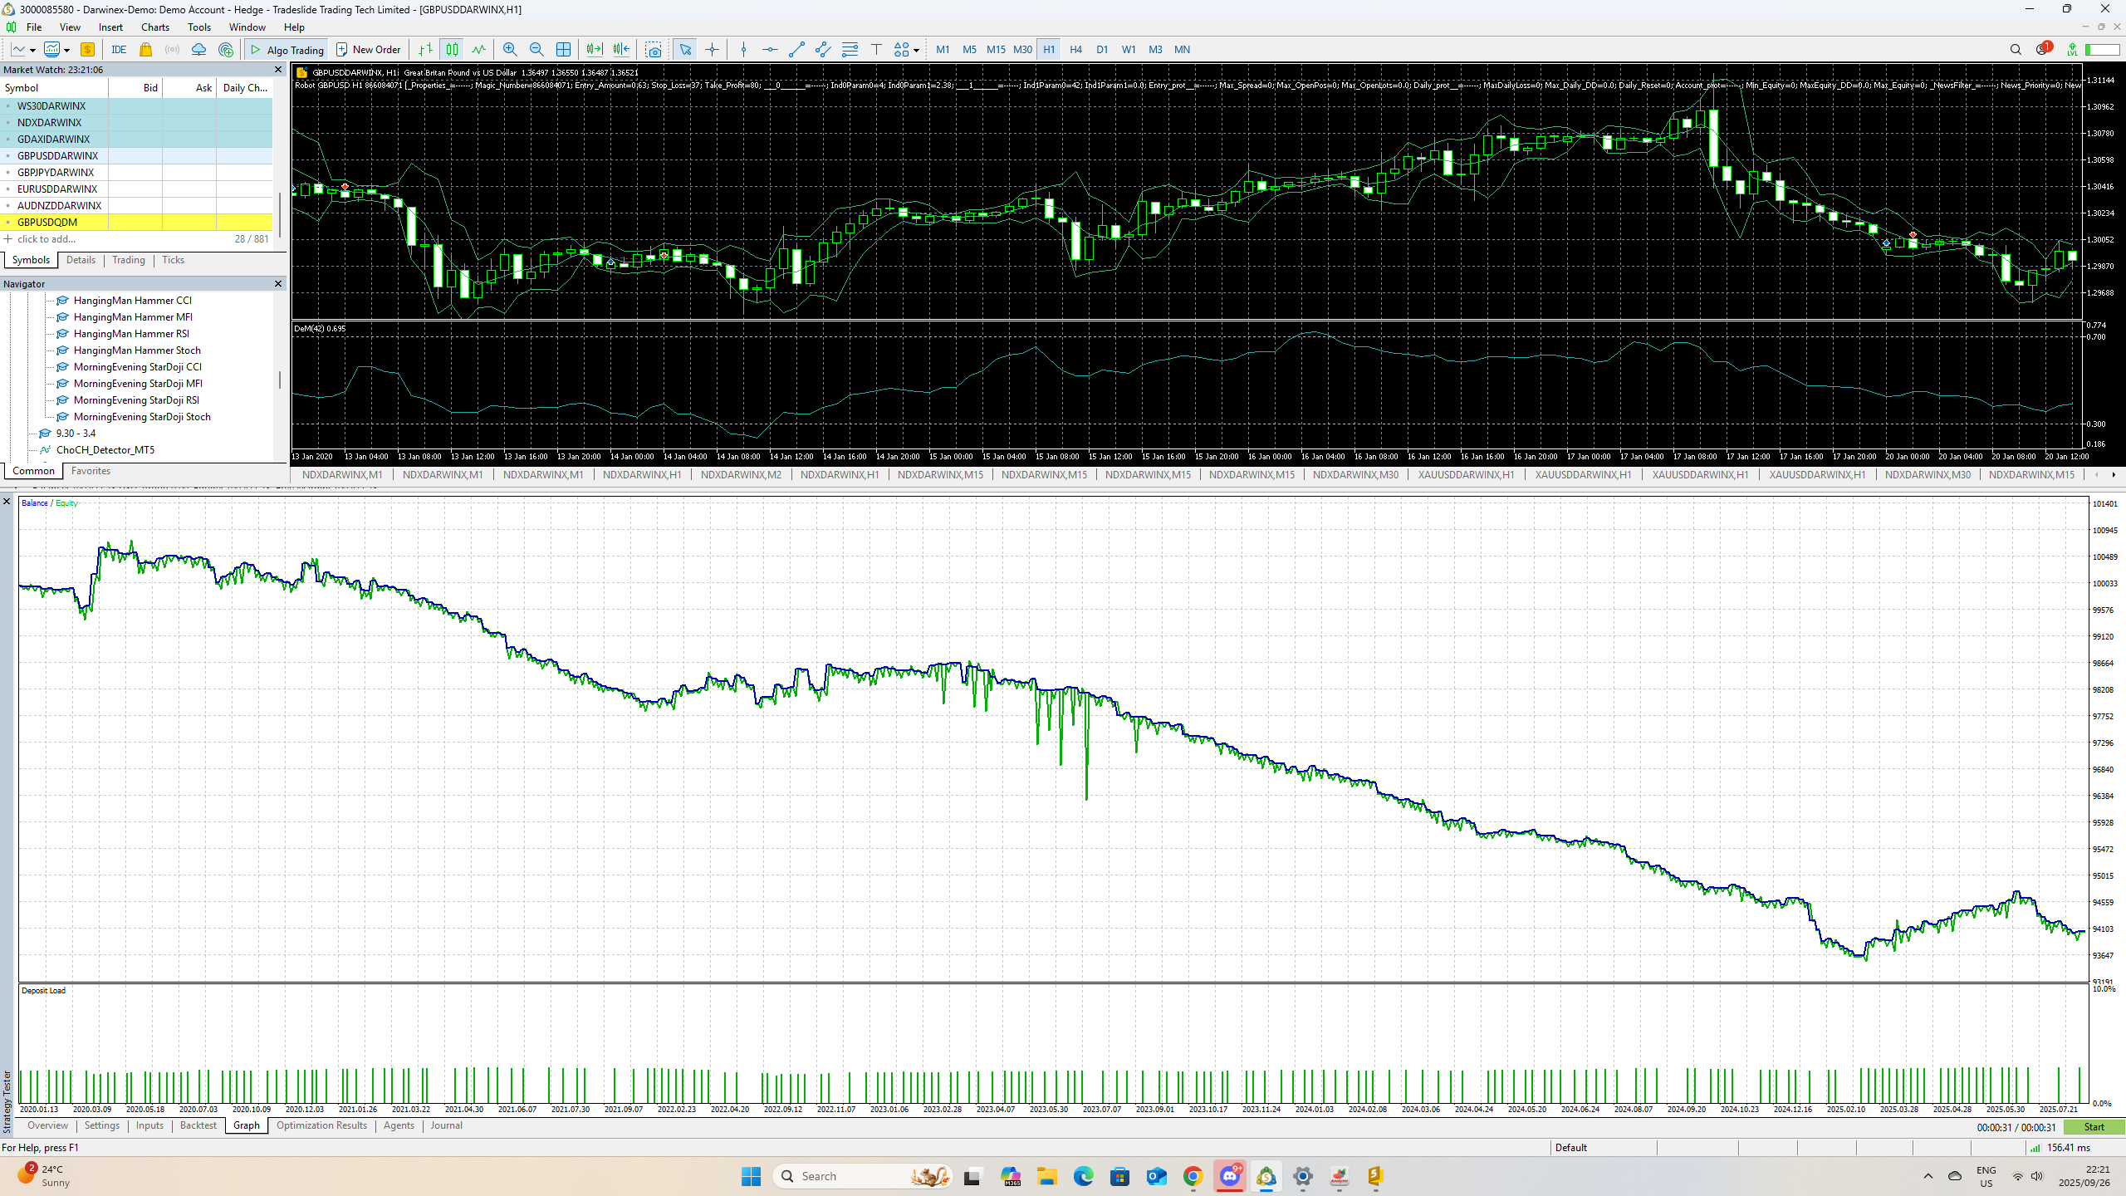
Task: Click the Zoom In magnifier icon
Action: 510,50
